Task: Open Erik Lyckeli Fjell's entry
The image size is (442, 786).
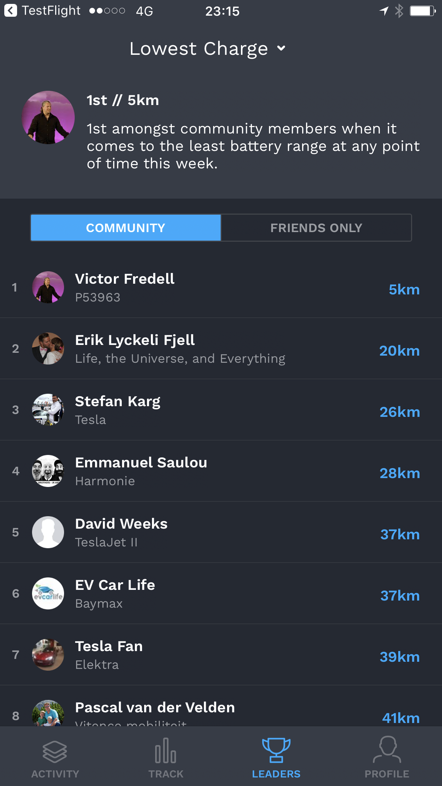Action: tap(221, 349)
